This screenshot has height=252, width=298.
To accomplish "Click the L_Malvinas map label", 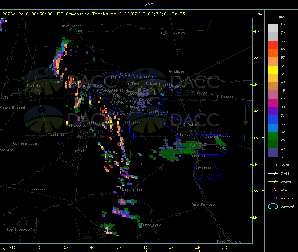I will [x=130, y=123].
